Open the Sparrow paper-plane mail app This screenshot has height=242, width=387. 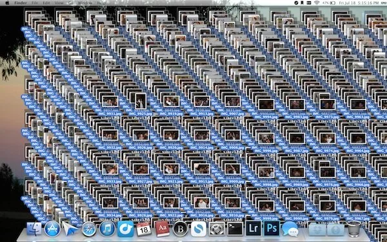coord(70,228)
